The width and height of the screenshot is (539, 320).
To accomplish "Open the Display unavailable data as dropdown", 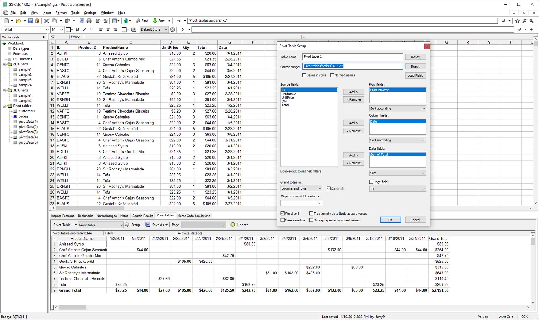I will [x=301, y=203].
